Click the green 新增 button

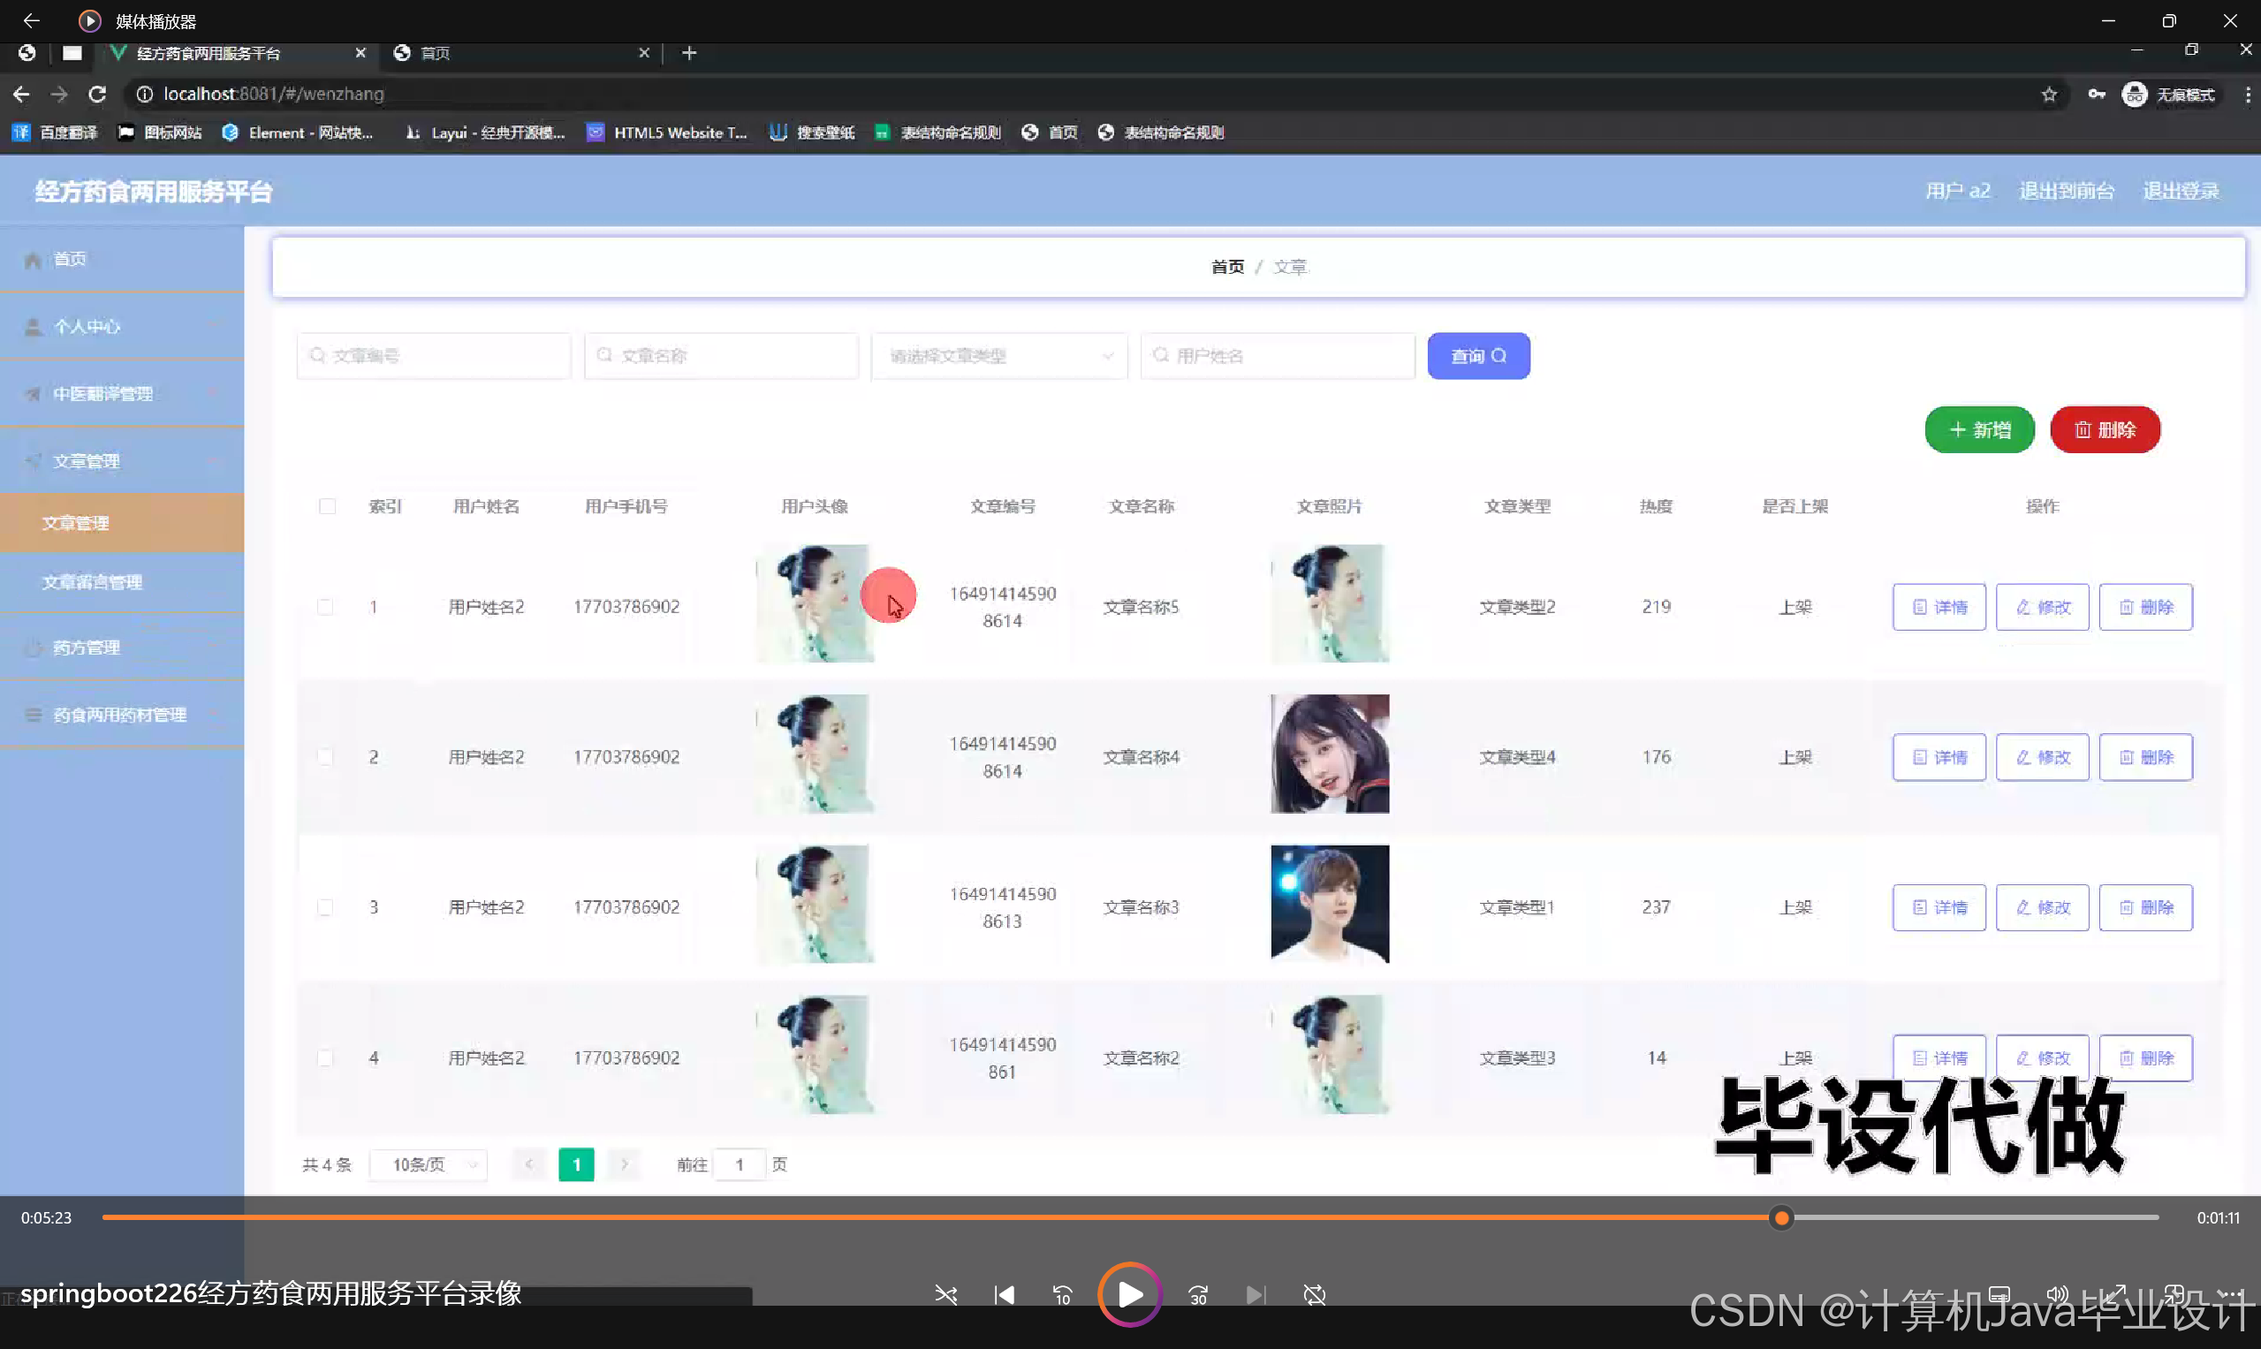point(1979,429)
